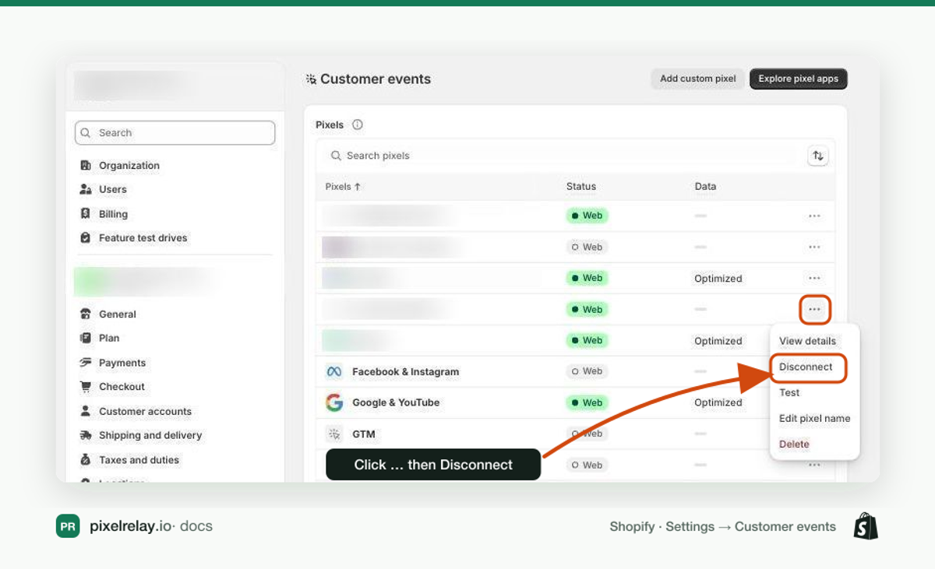Open Checkout settings page
The height and width of the screenshot is (569, 935).
(x=122, y=387)
